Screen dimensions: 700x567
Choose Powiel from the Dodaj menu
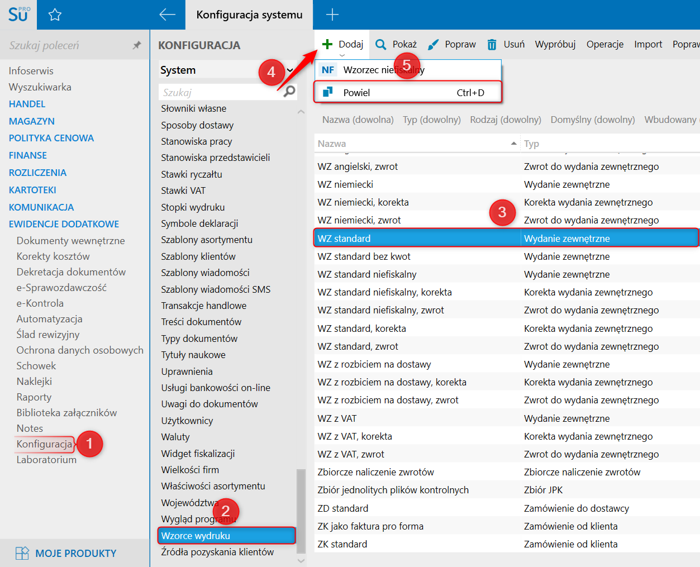coord(408,92)
